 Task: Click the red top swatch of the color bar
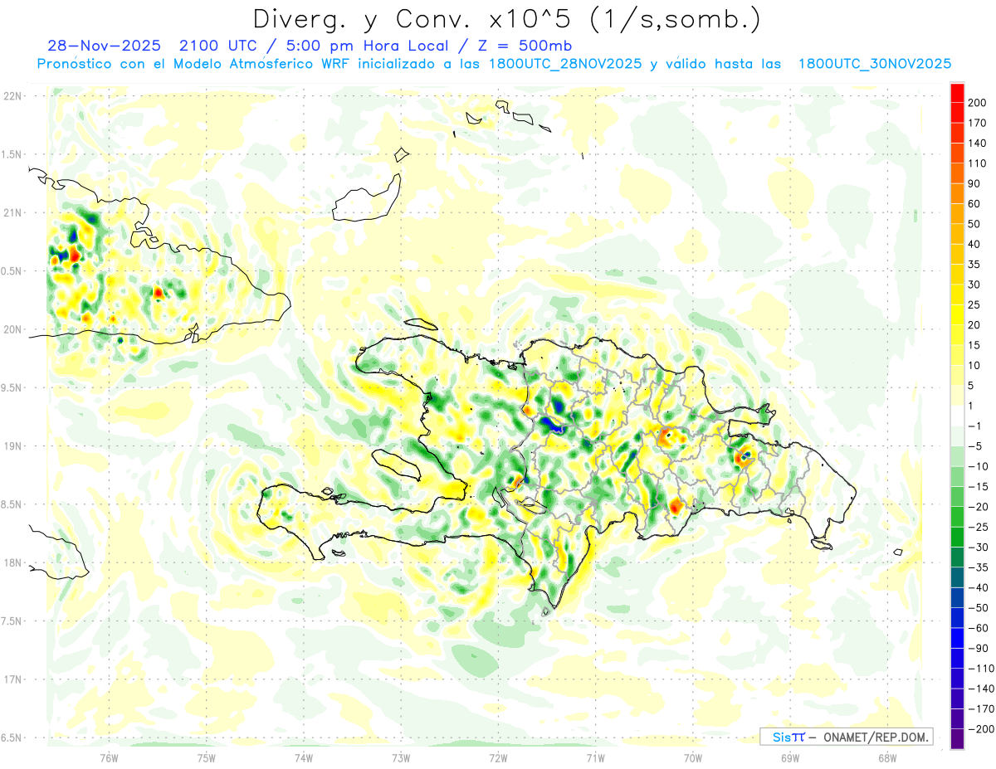[x=957, y=93]
